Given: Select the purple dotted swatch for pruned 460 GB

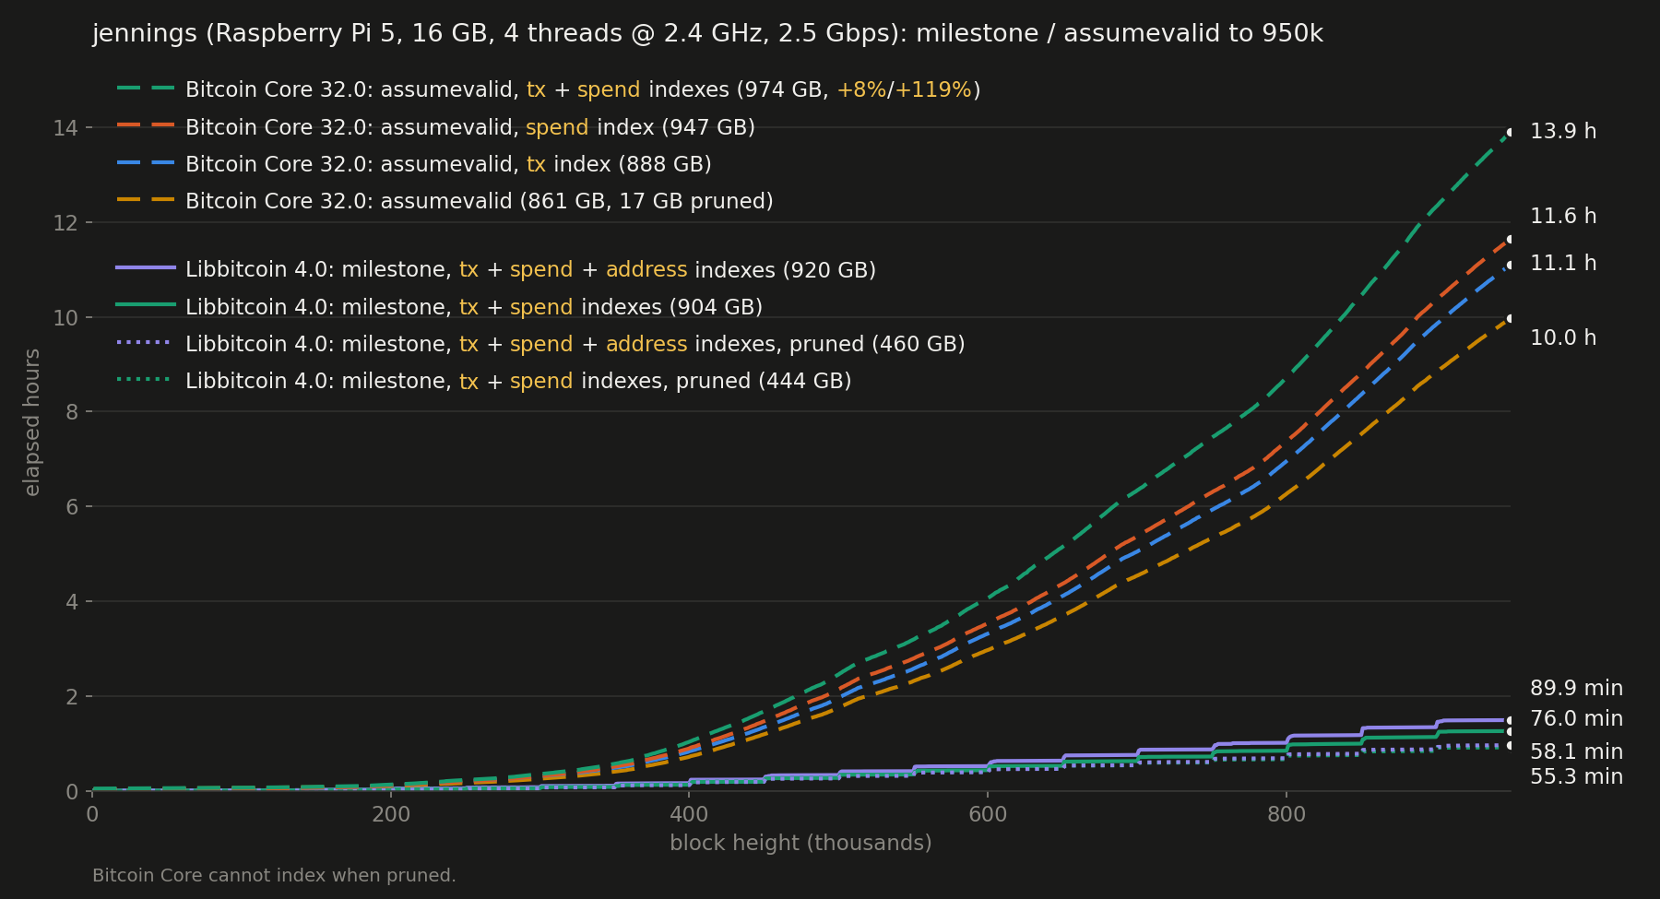Looking at the screenshot, I should (x=146, y=342).
